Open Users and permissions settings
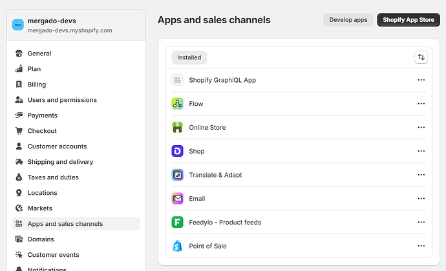 tap(62, 100)
